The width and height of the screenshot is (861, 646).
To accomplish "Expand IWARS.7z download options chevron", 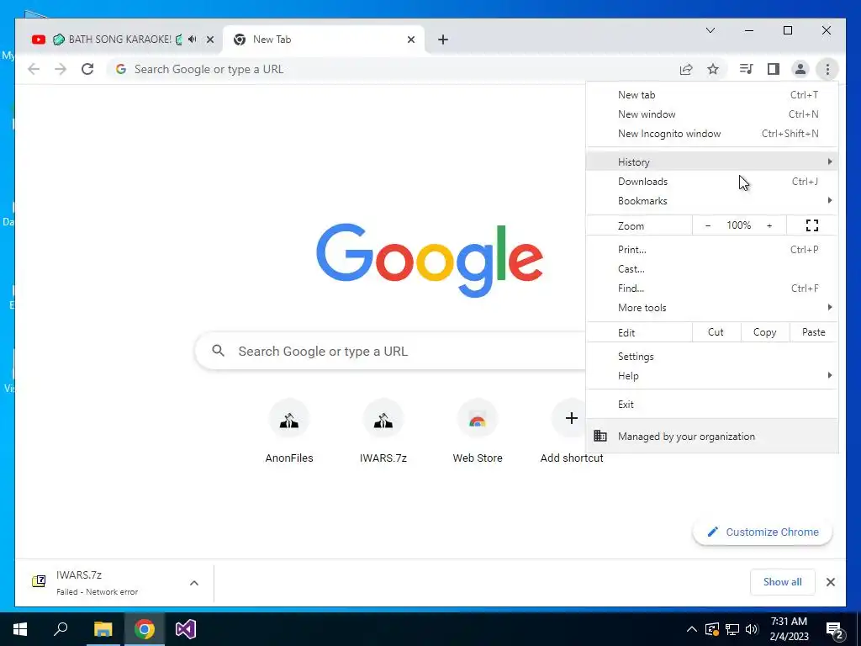I will pyautogui.click(x=194, y=583).
